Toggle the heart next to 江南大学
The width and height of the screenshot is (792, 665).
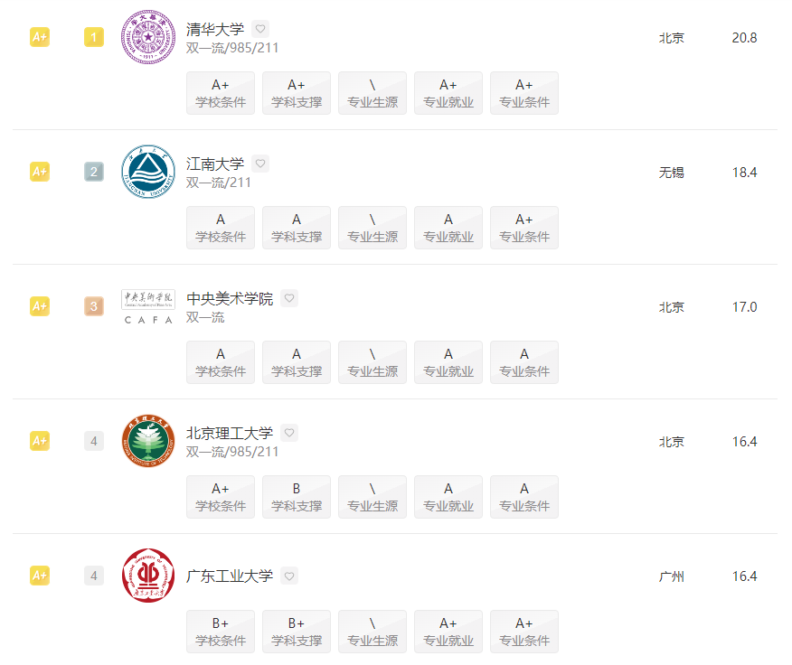(260, 164)
